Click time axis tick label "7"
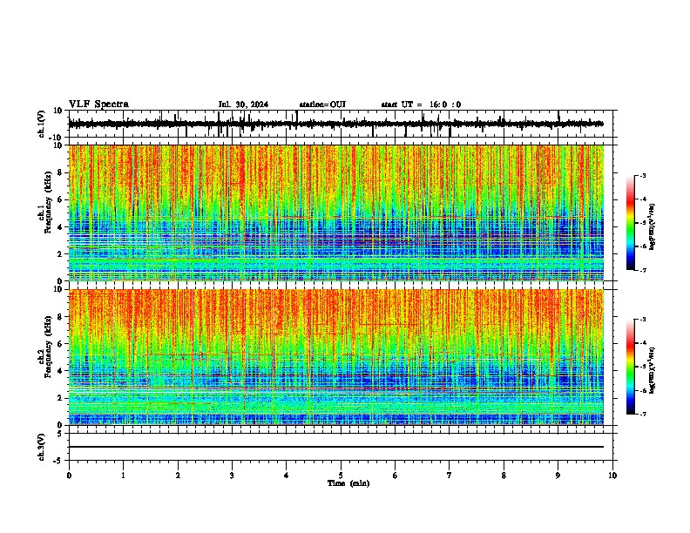Image resolution: width=690 pixels, height=533 pixels. 450,476
